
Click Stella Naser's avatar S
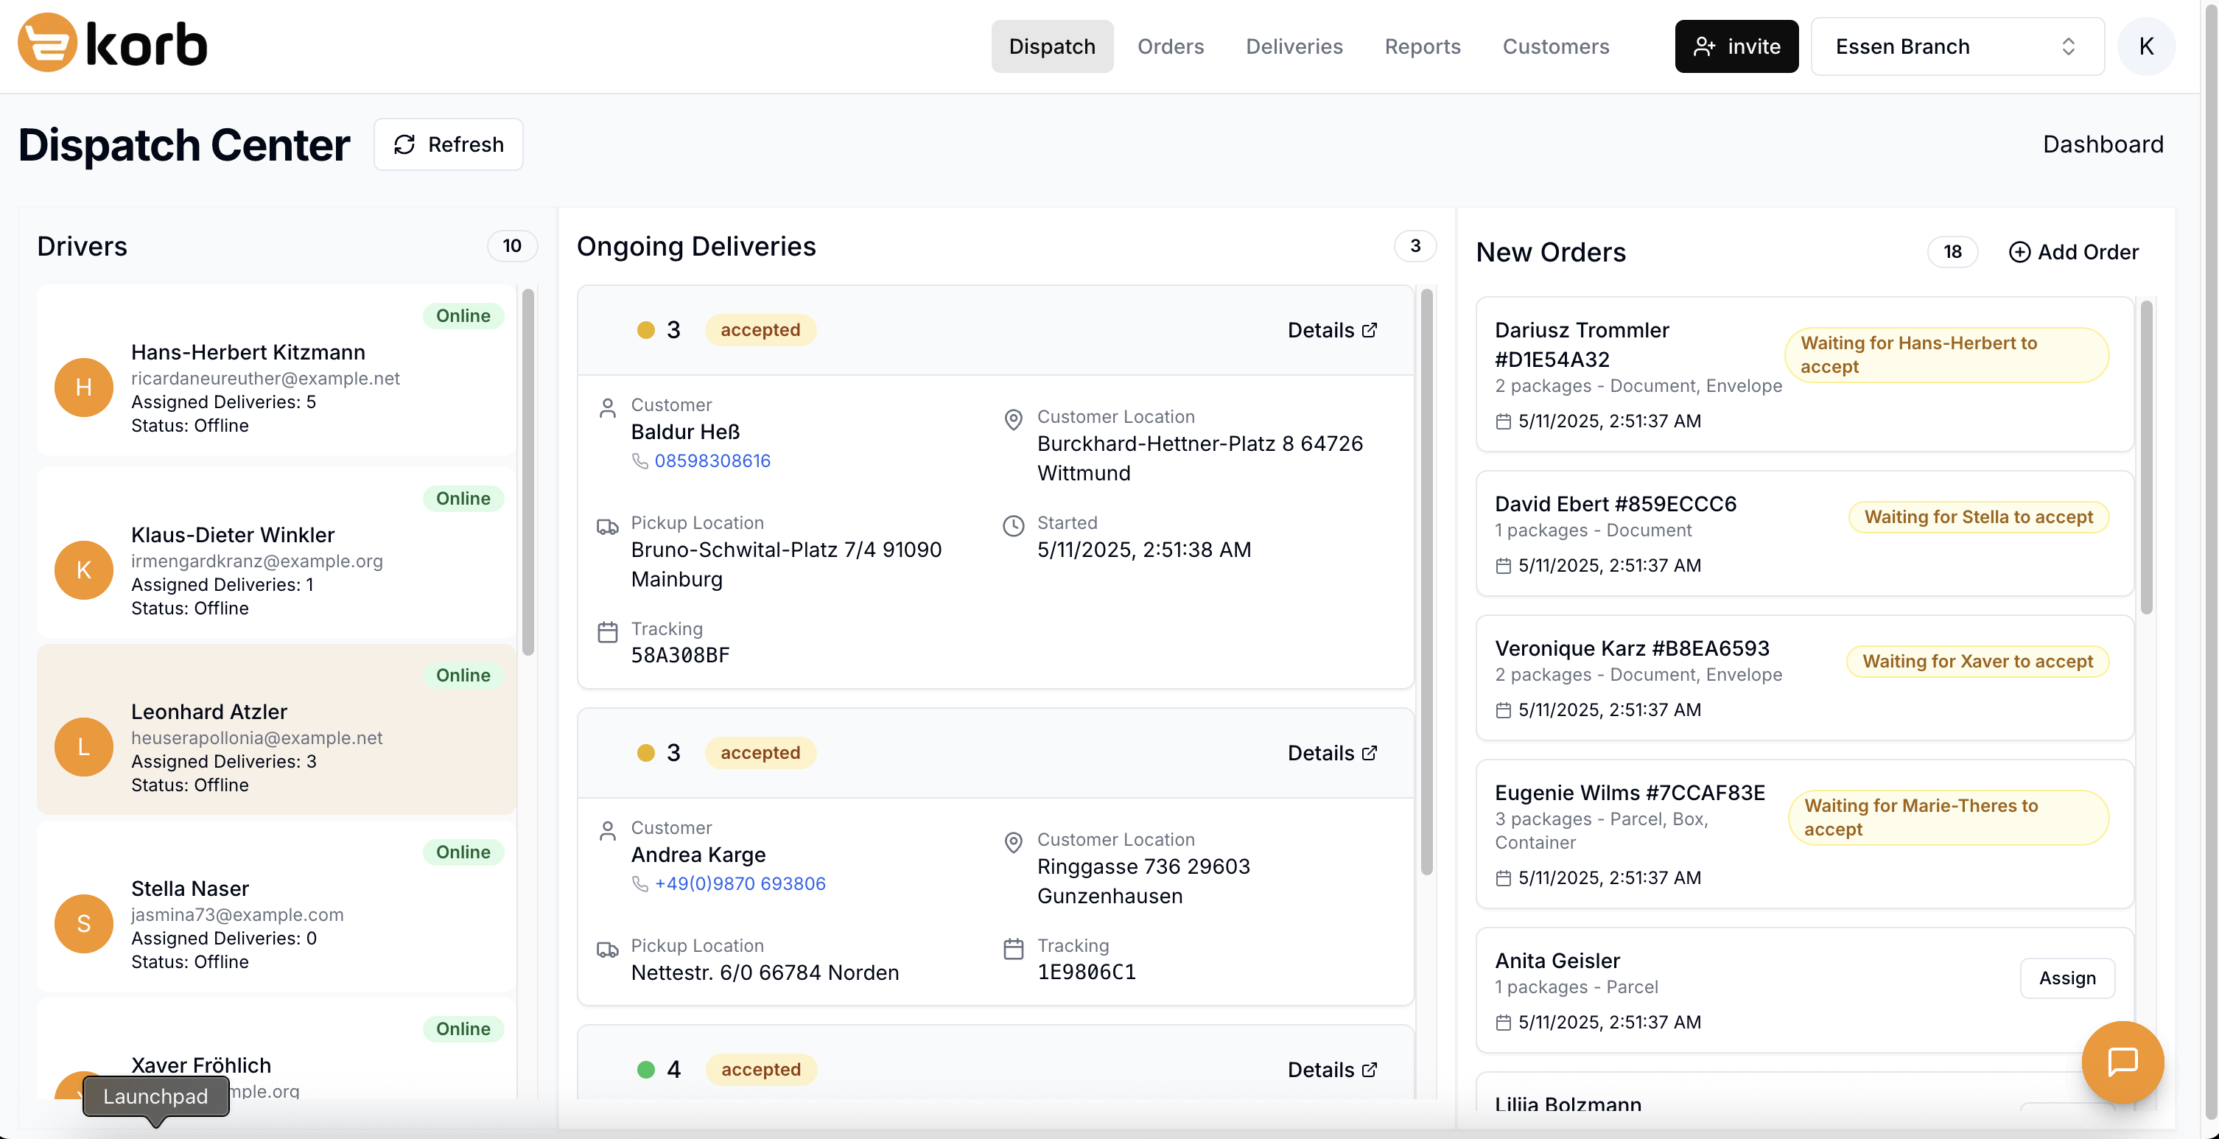click(83, 924)
